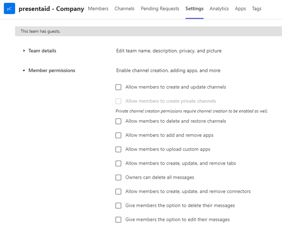282x232 pixels.
Task: Switch to the Tags tab
Action: point(257,9)
